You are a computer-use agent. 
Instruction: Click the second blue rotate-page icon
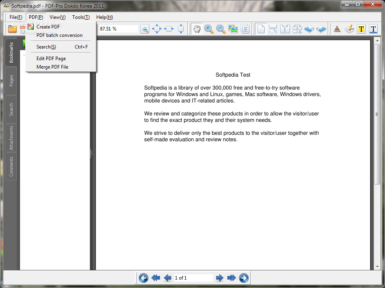click(x=321, y=29)
